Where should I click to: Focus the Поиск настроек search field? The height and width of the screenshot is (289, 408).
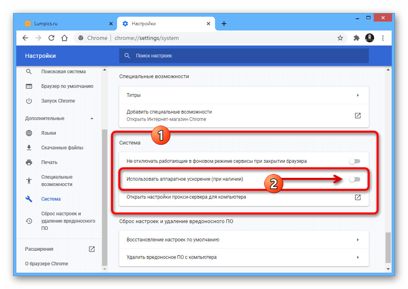244,56
